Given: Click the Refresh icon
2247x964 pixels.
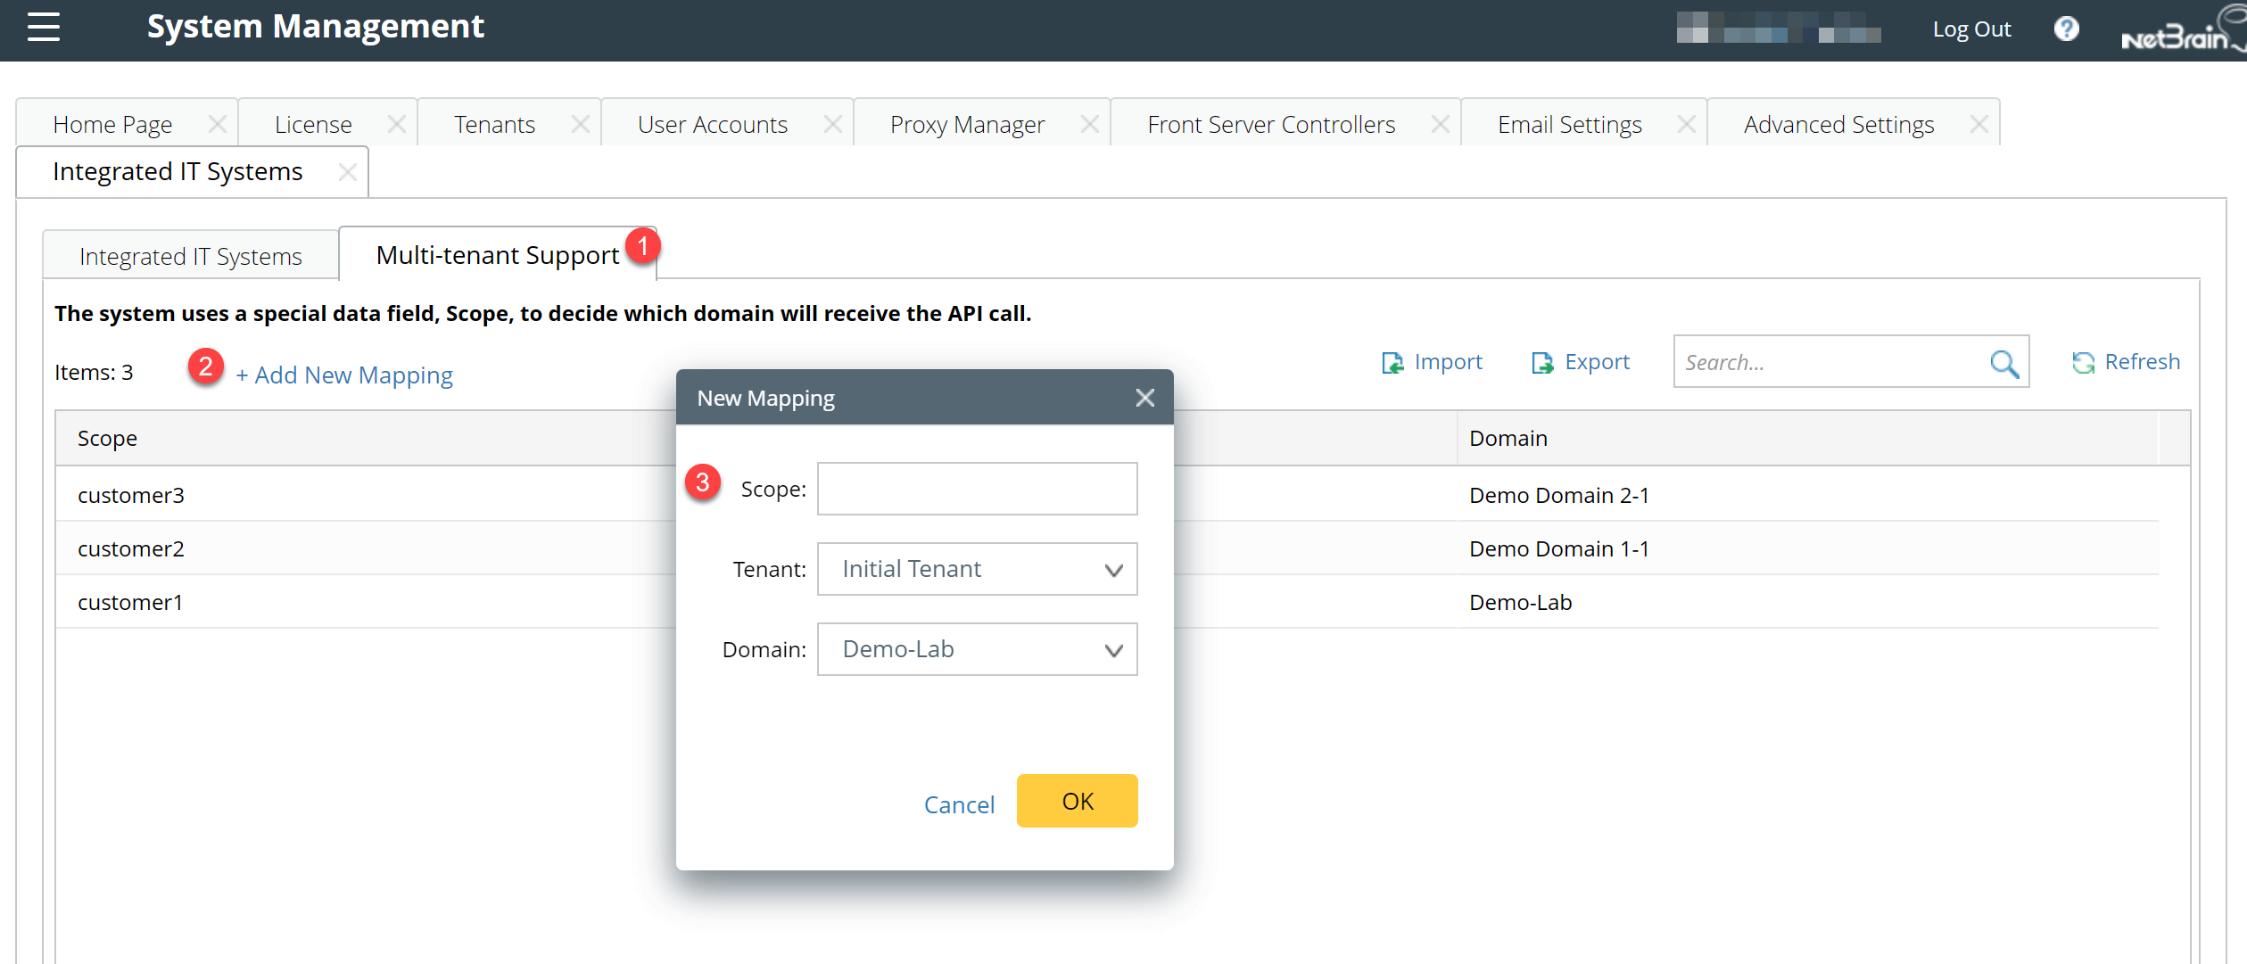Looking at the screenshot, I should pos(2083,363).
